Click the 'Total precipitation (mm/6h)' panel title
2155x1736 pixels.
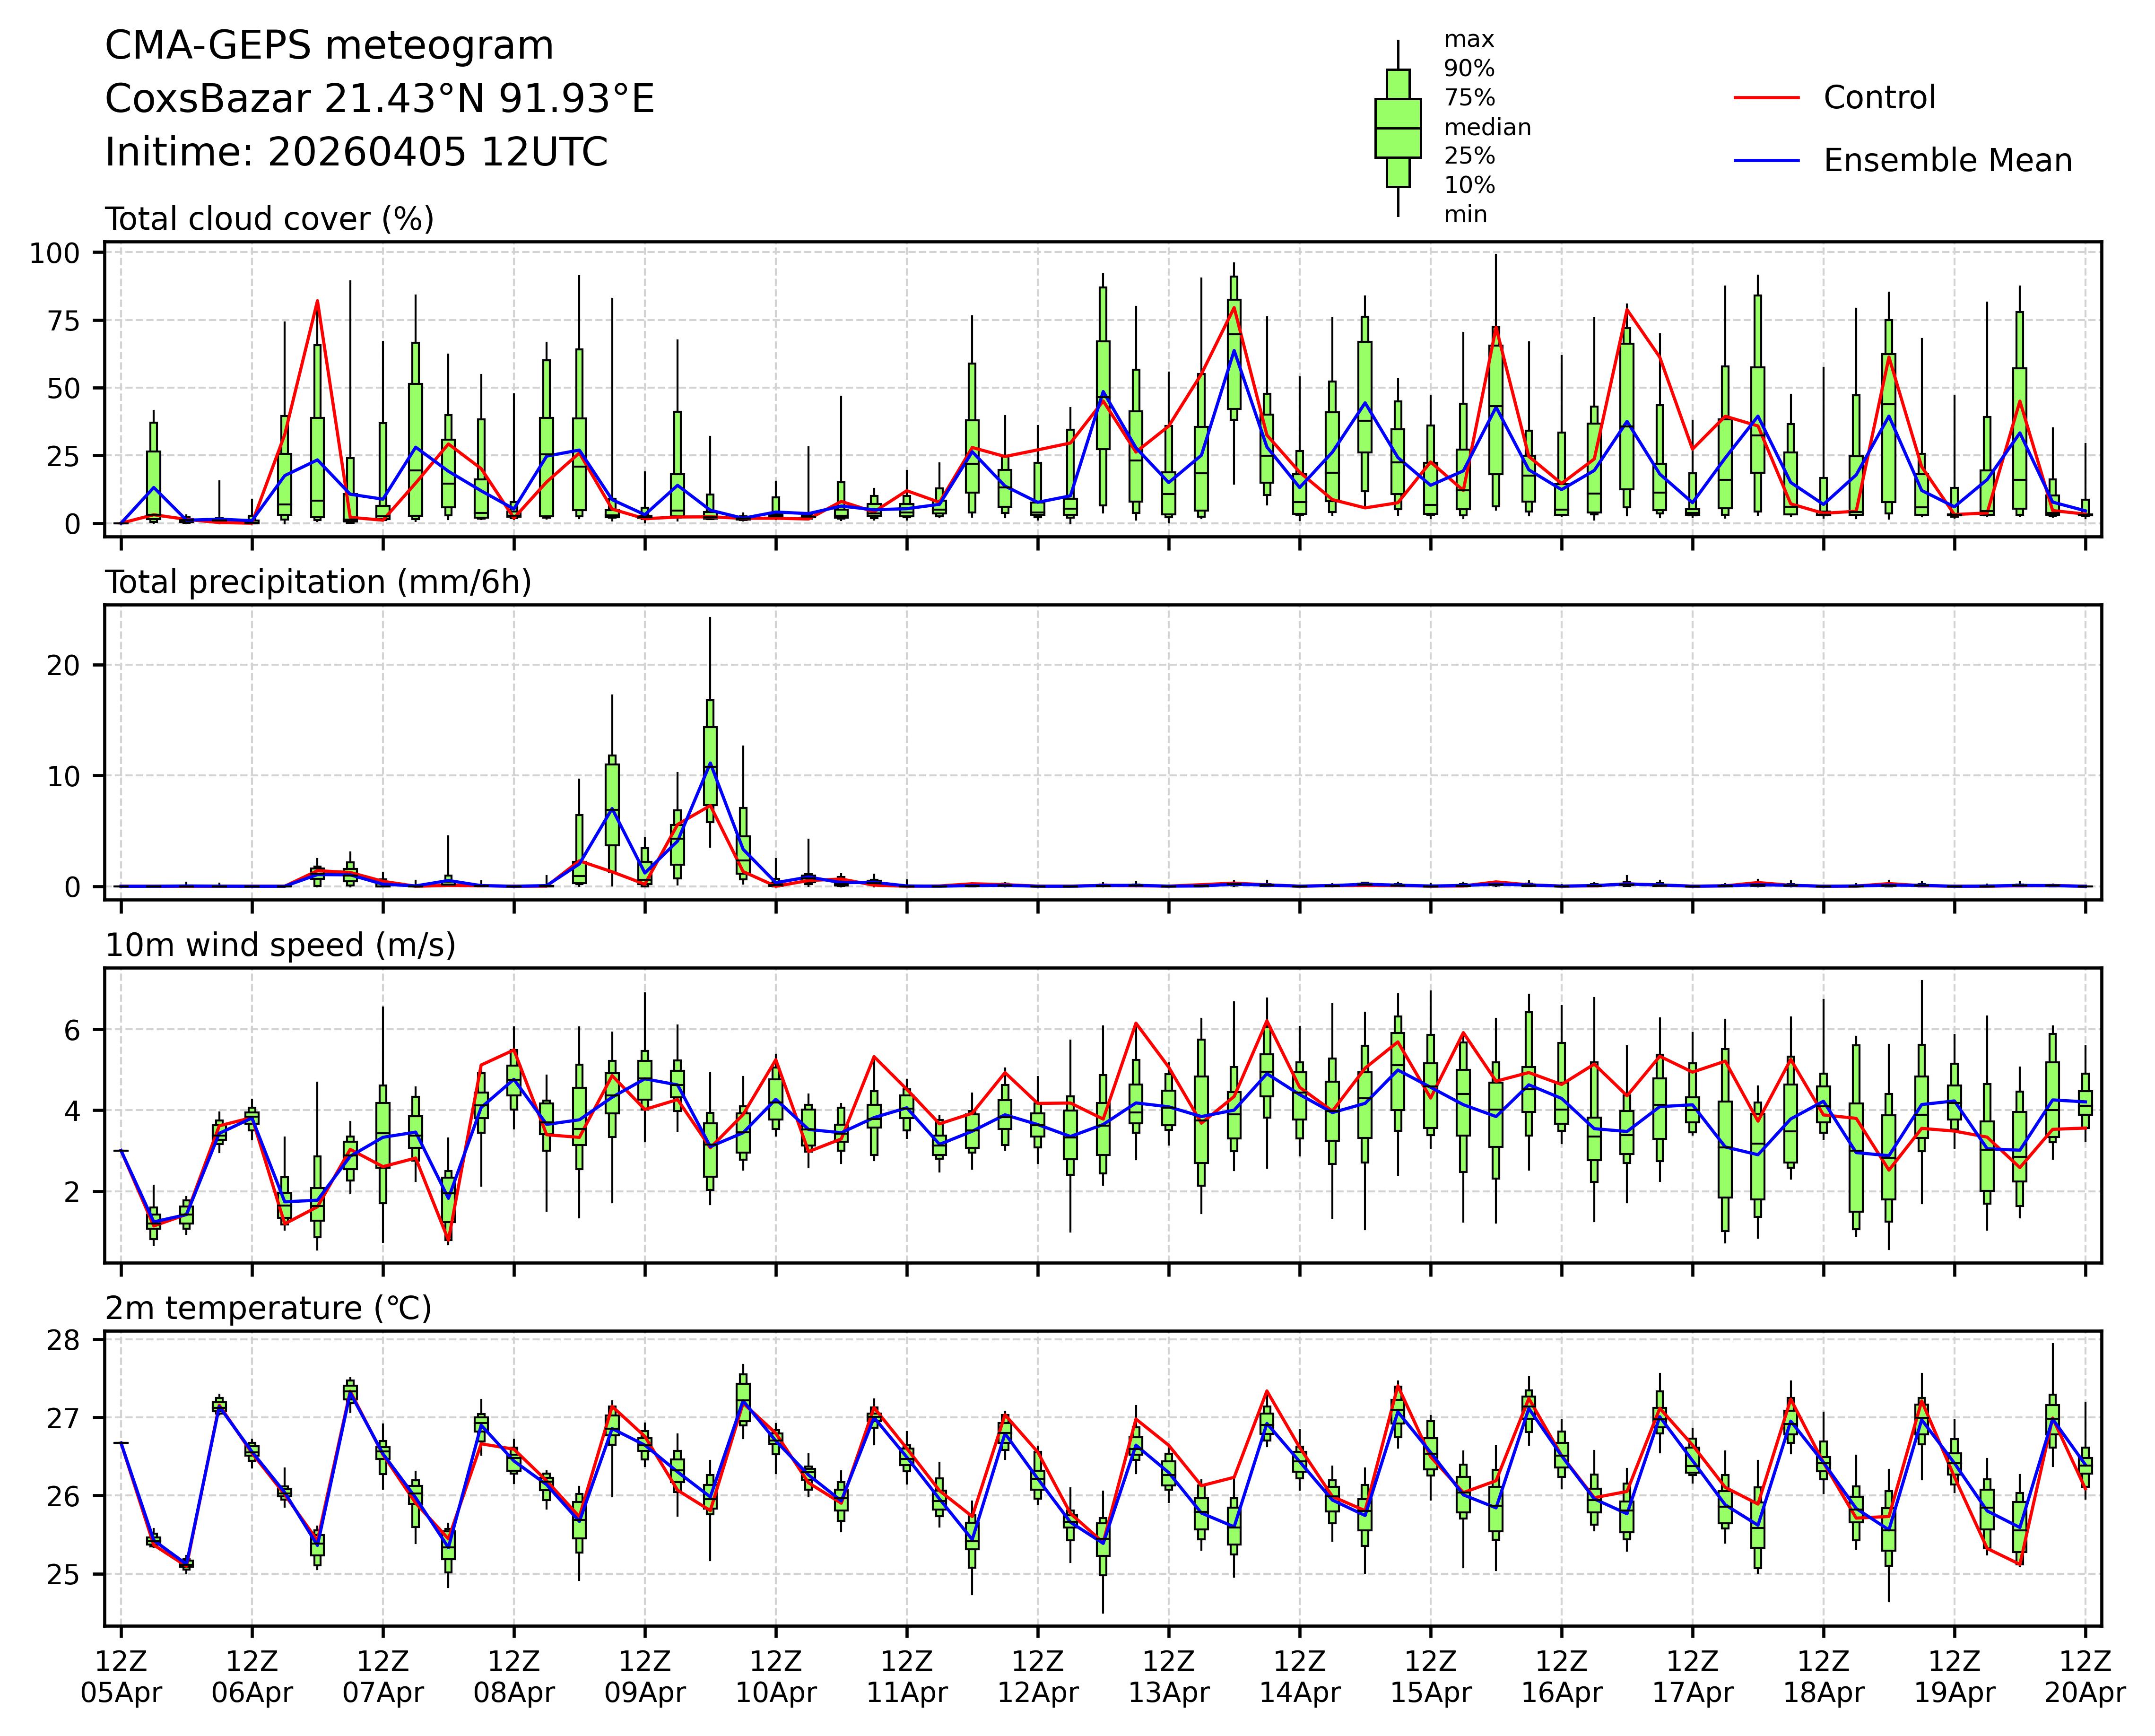tap(318, 582)
